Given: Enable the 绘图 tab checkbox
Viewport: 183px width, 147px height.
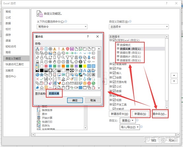Looking at the screenshot, I should coord(114,77).
